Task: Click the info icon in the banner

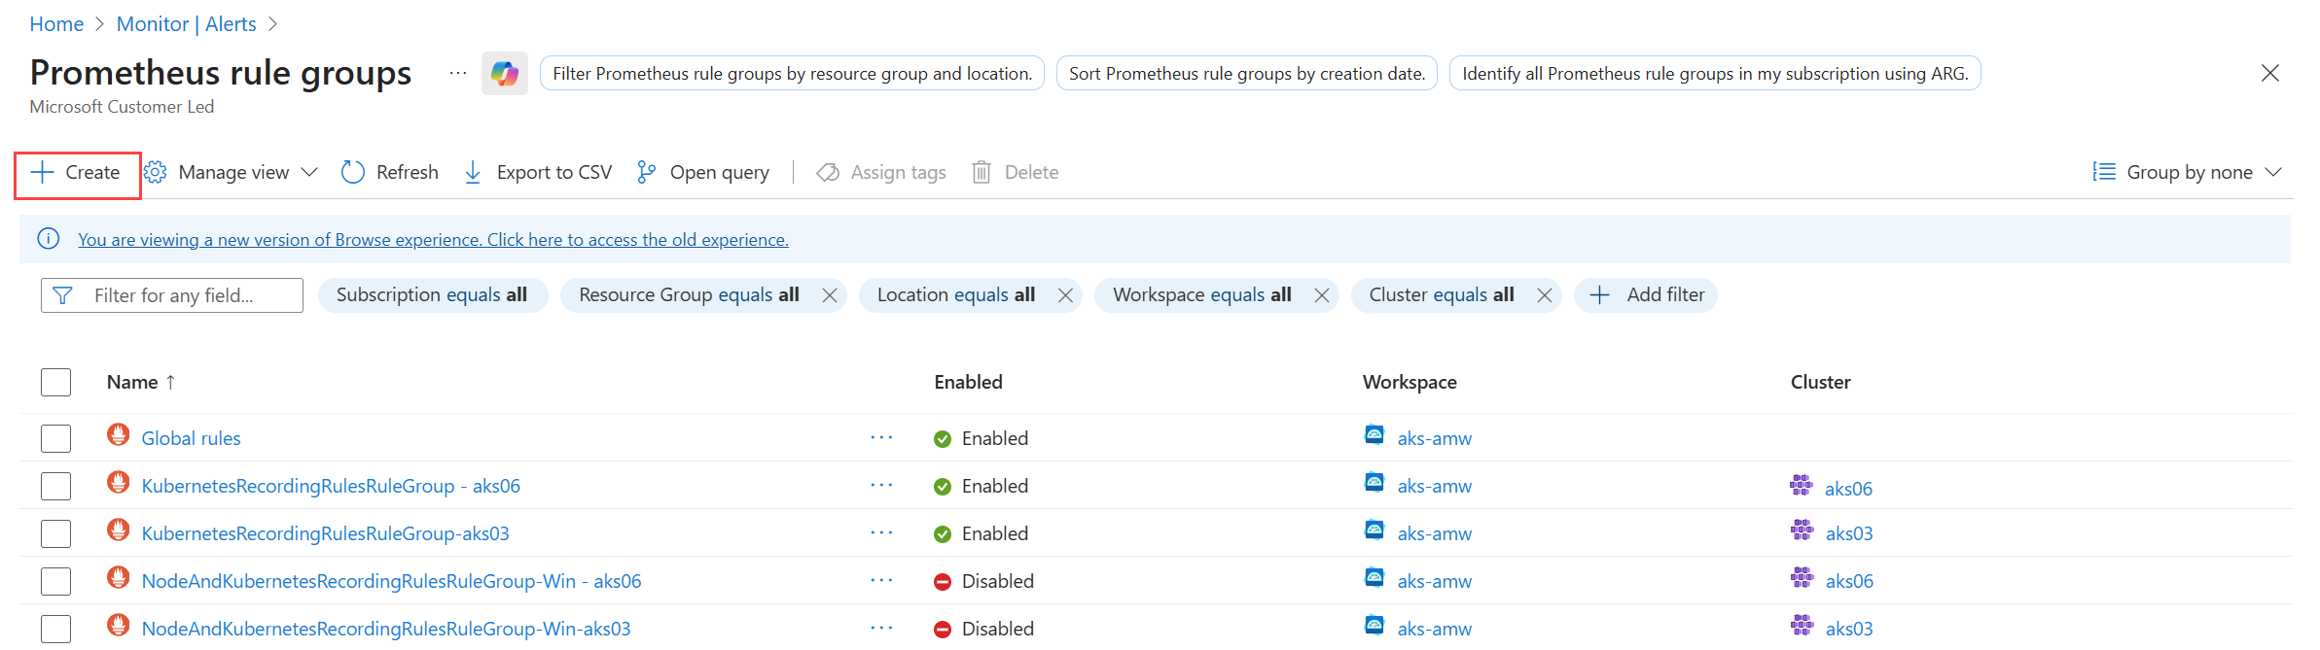Action: (x=49, y=239)
